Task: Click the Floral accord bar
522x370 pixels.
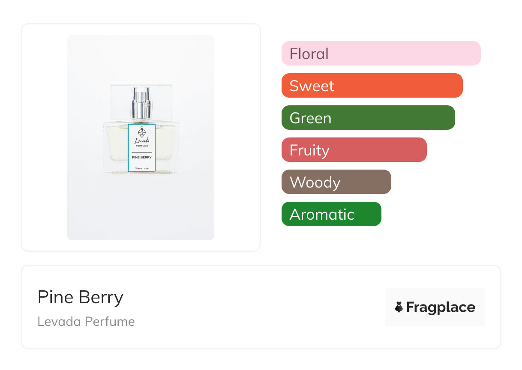Action: pos(381,54)
